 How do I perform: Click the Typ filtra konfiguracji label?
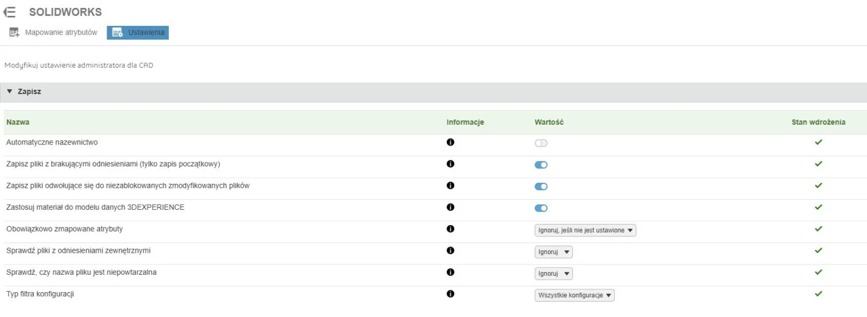coord(40,294)
